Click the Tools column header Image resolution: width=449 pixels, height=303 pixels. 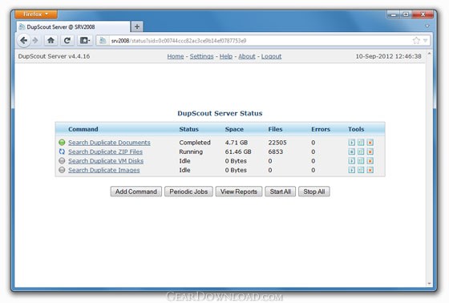[356, 129]
